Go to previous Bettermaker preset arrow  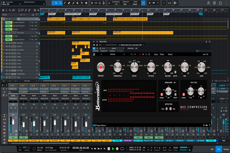point(101,54)
